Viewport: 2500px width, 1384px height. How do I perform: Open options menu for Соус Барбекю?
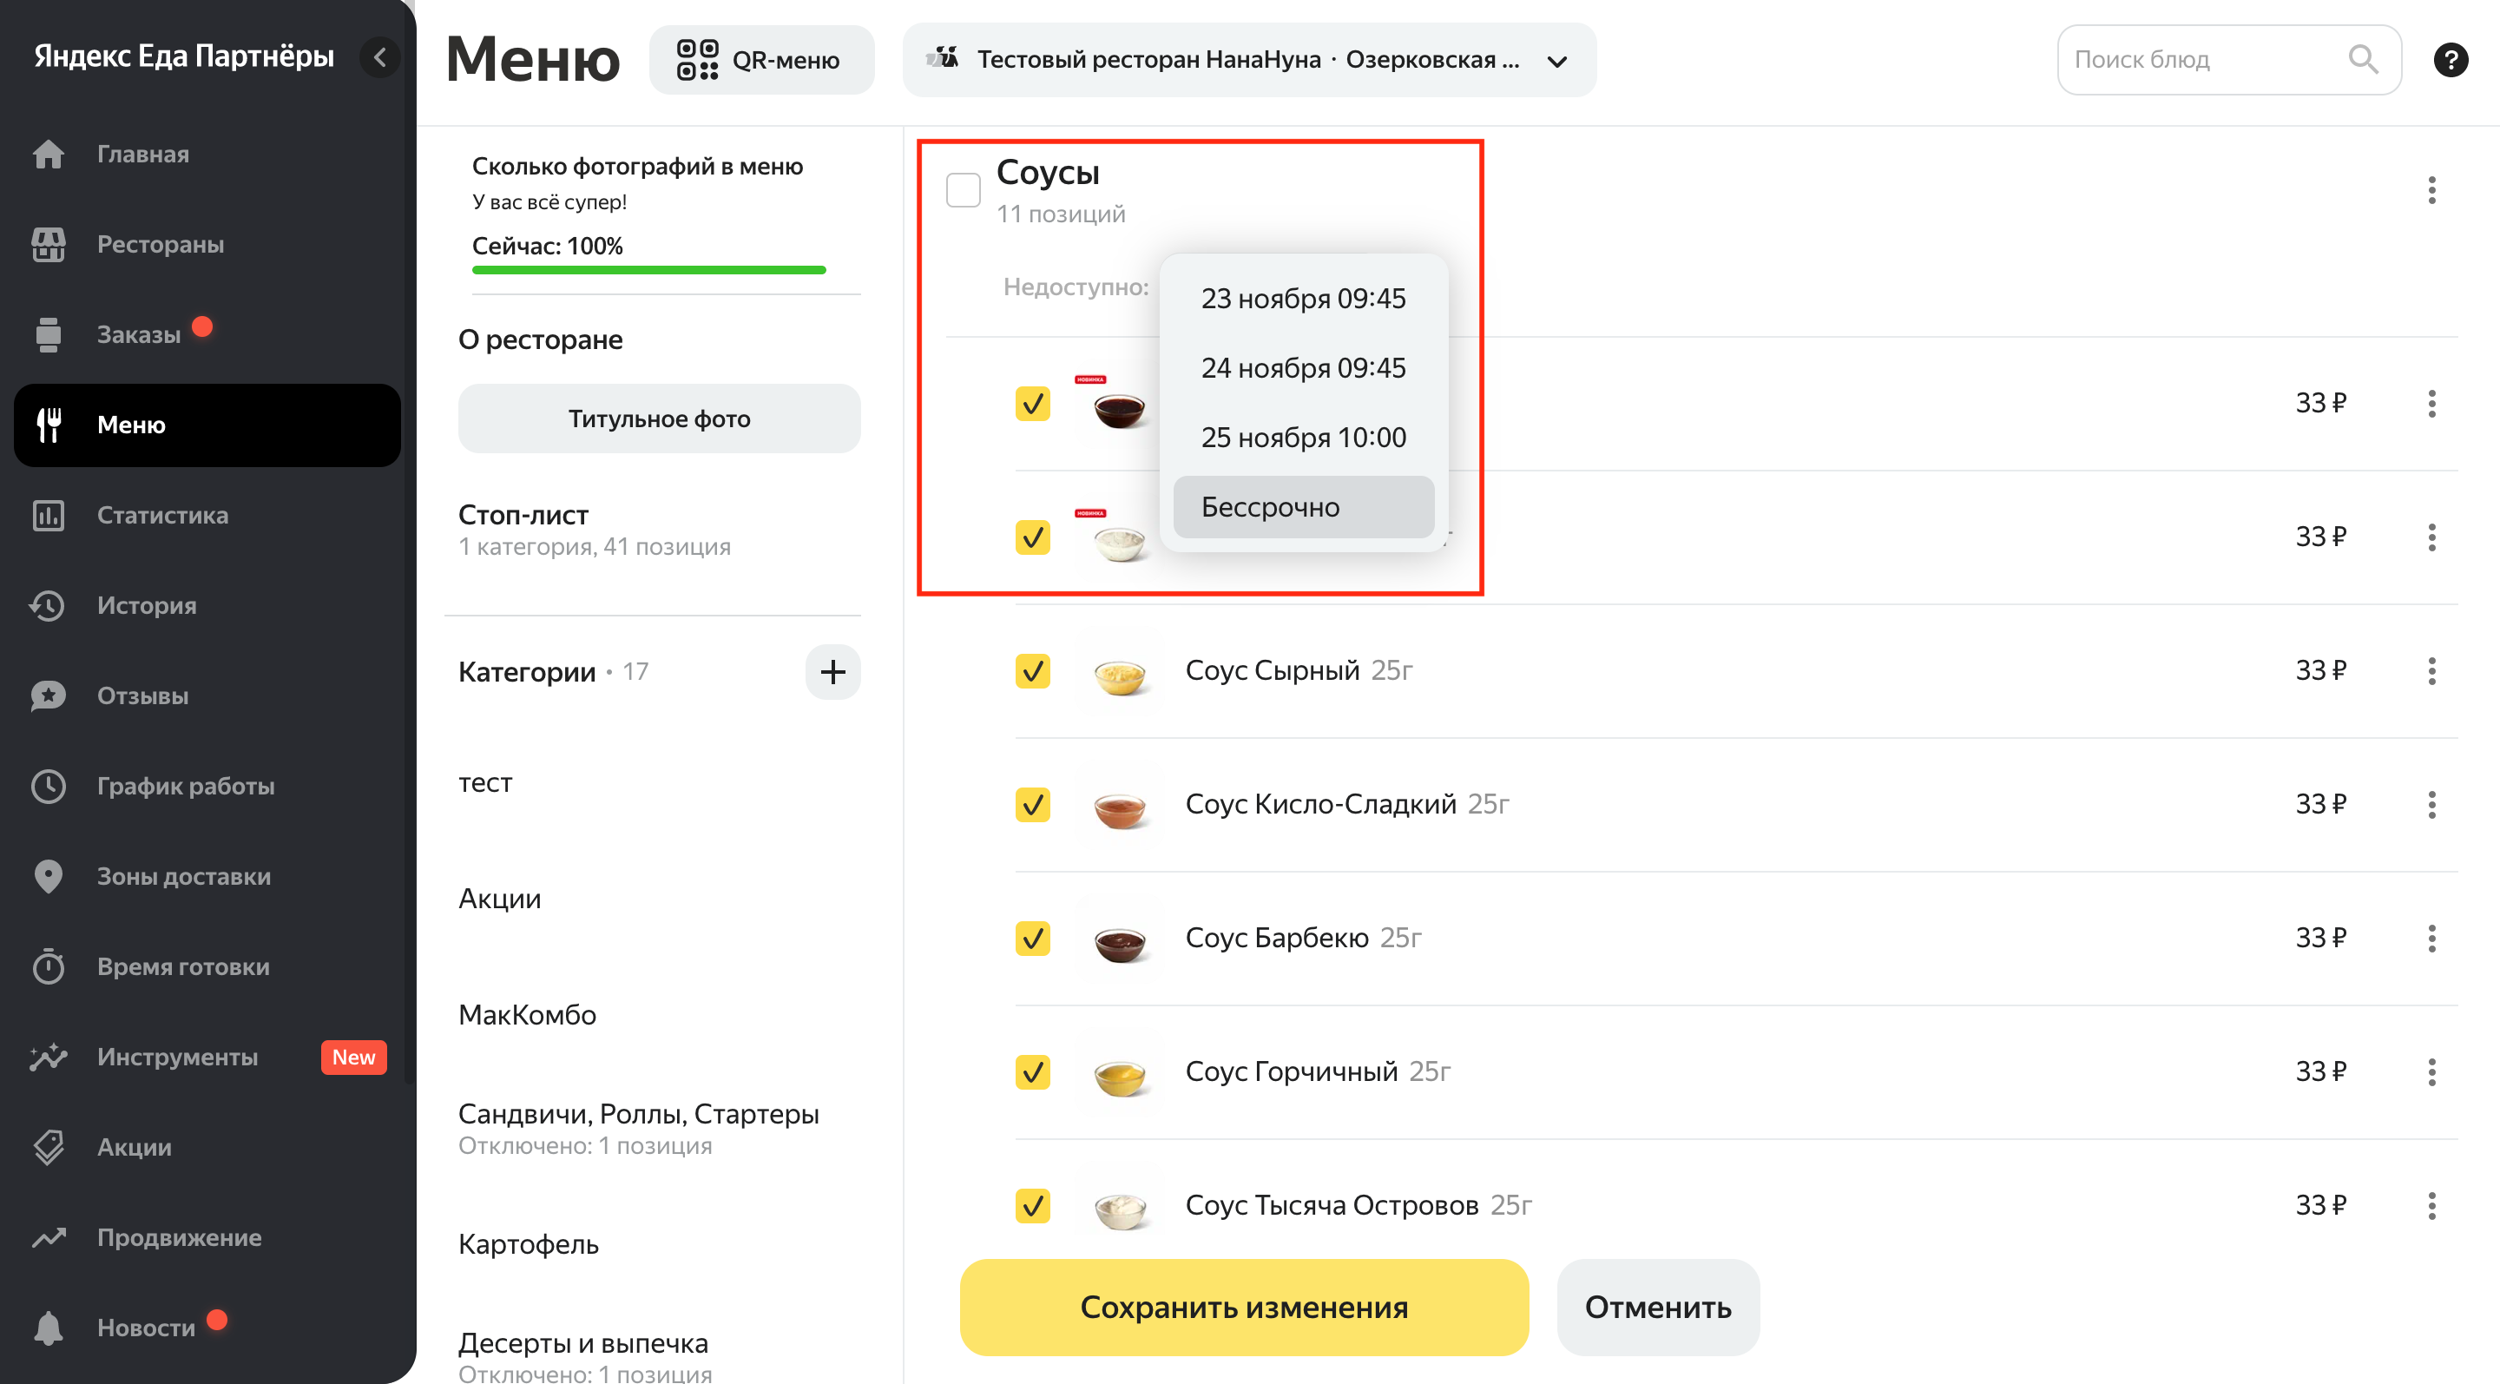(x=2431, y=939)
